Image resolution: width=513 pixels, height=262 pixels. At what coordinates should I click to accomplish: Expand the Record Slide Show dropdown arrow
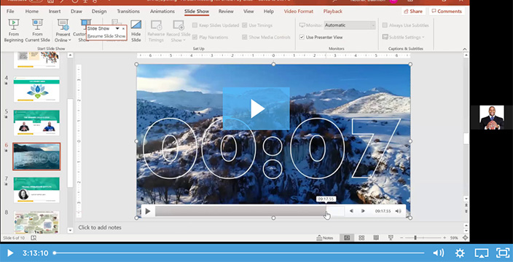pyautogui.click(x=184, y=40)
